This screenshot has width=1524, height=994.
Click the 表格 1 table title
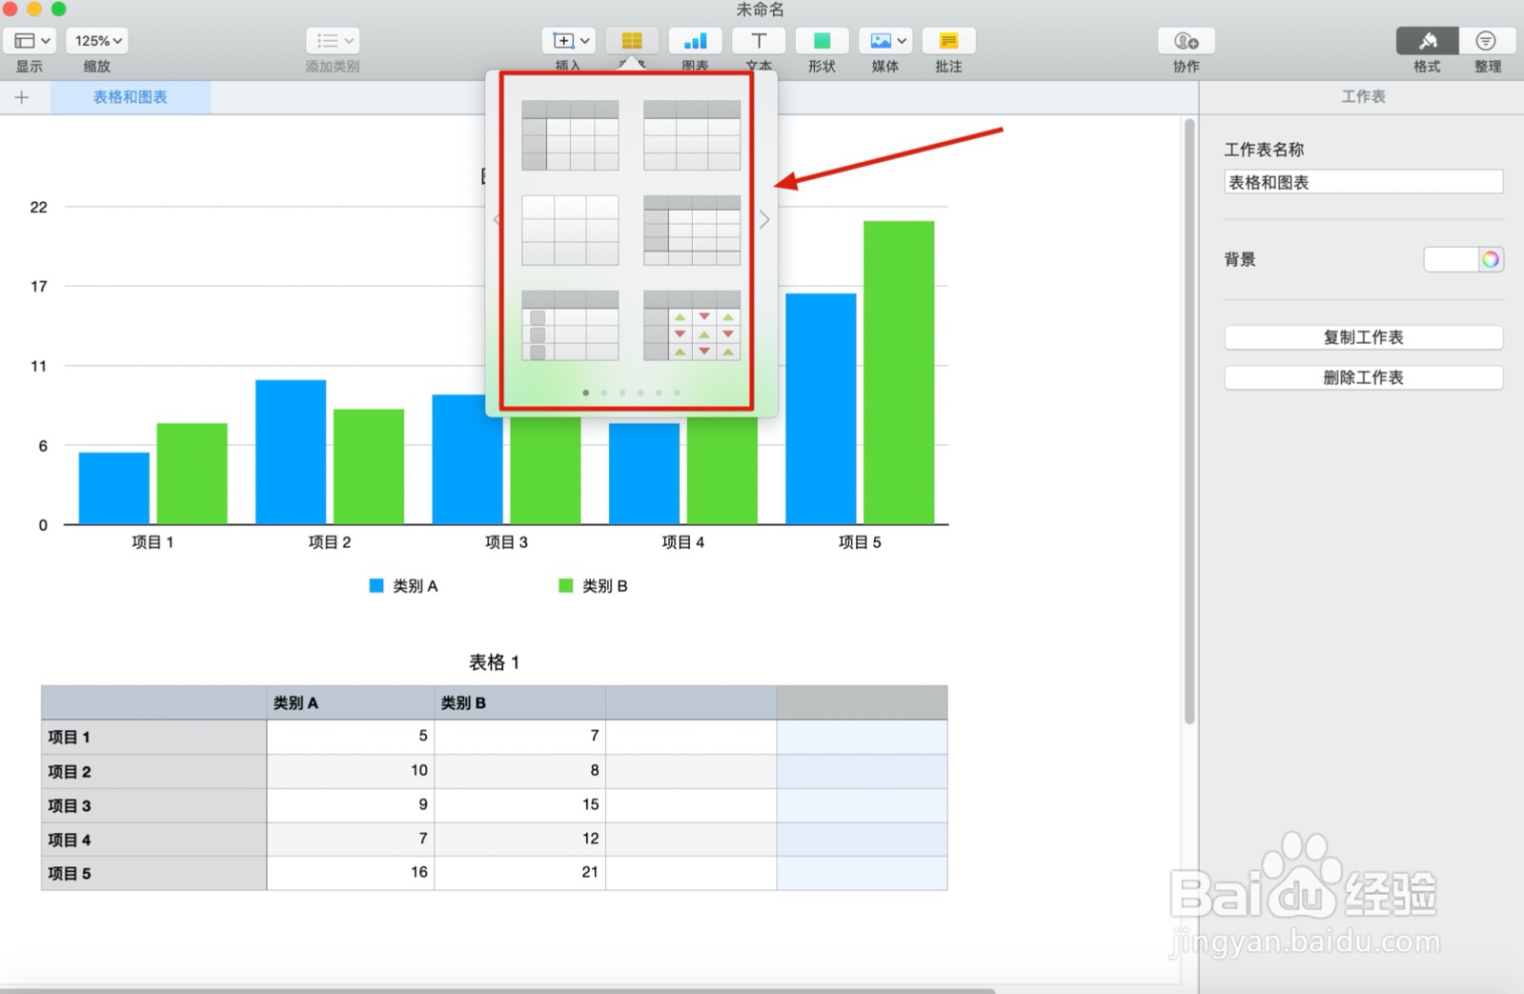(494, 662)
